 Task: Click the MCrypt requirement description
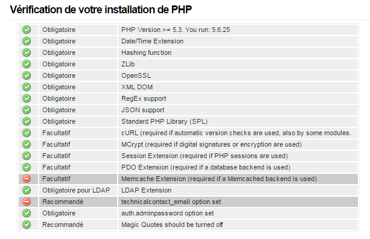coord(211,144)
